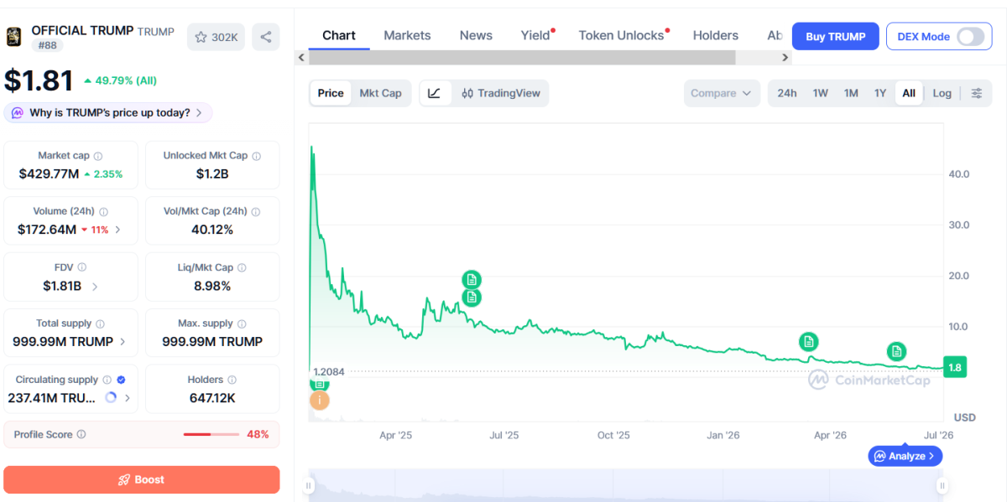The width and height of the screenshot is (1007, 502).
Task: Open news marker near July '26
Action: pos(896,351)
